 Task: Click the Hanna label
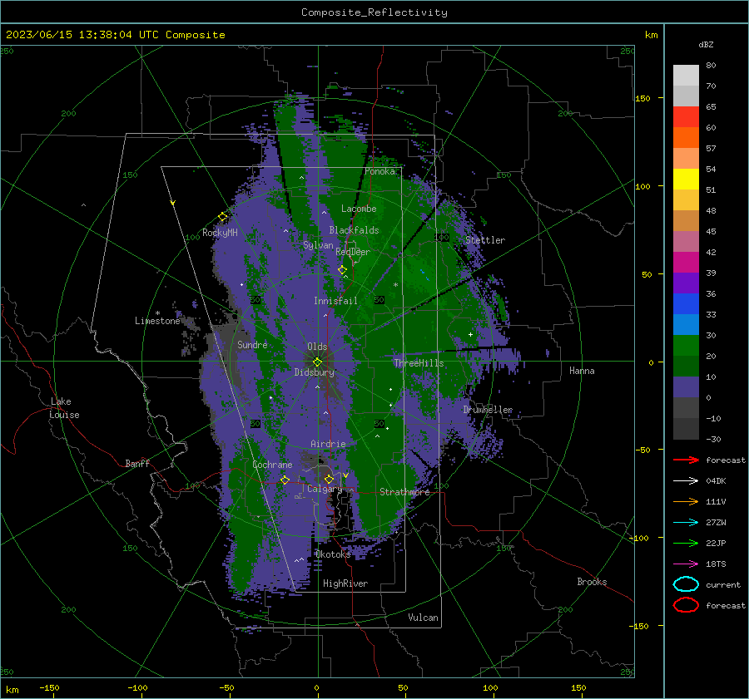tap(582, 371)
